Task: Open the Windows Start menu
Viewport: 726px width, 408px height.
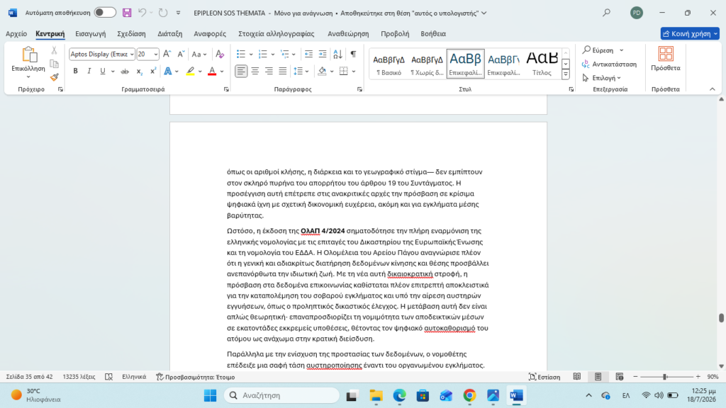Action: (210, 395)
